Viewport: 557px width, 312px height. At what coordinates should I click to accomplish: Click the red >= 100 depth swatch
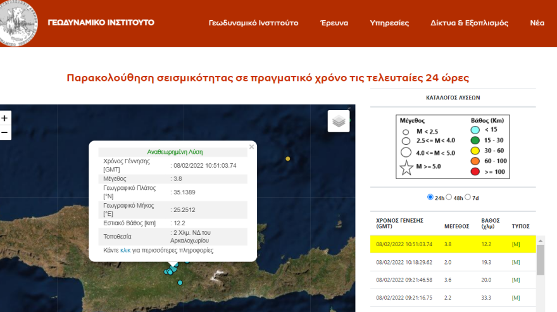pos(475,172)
